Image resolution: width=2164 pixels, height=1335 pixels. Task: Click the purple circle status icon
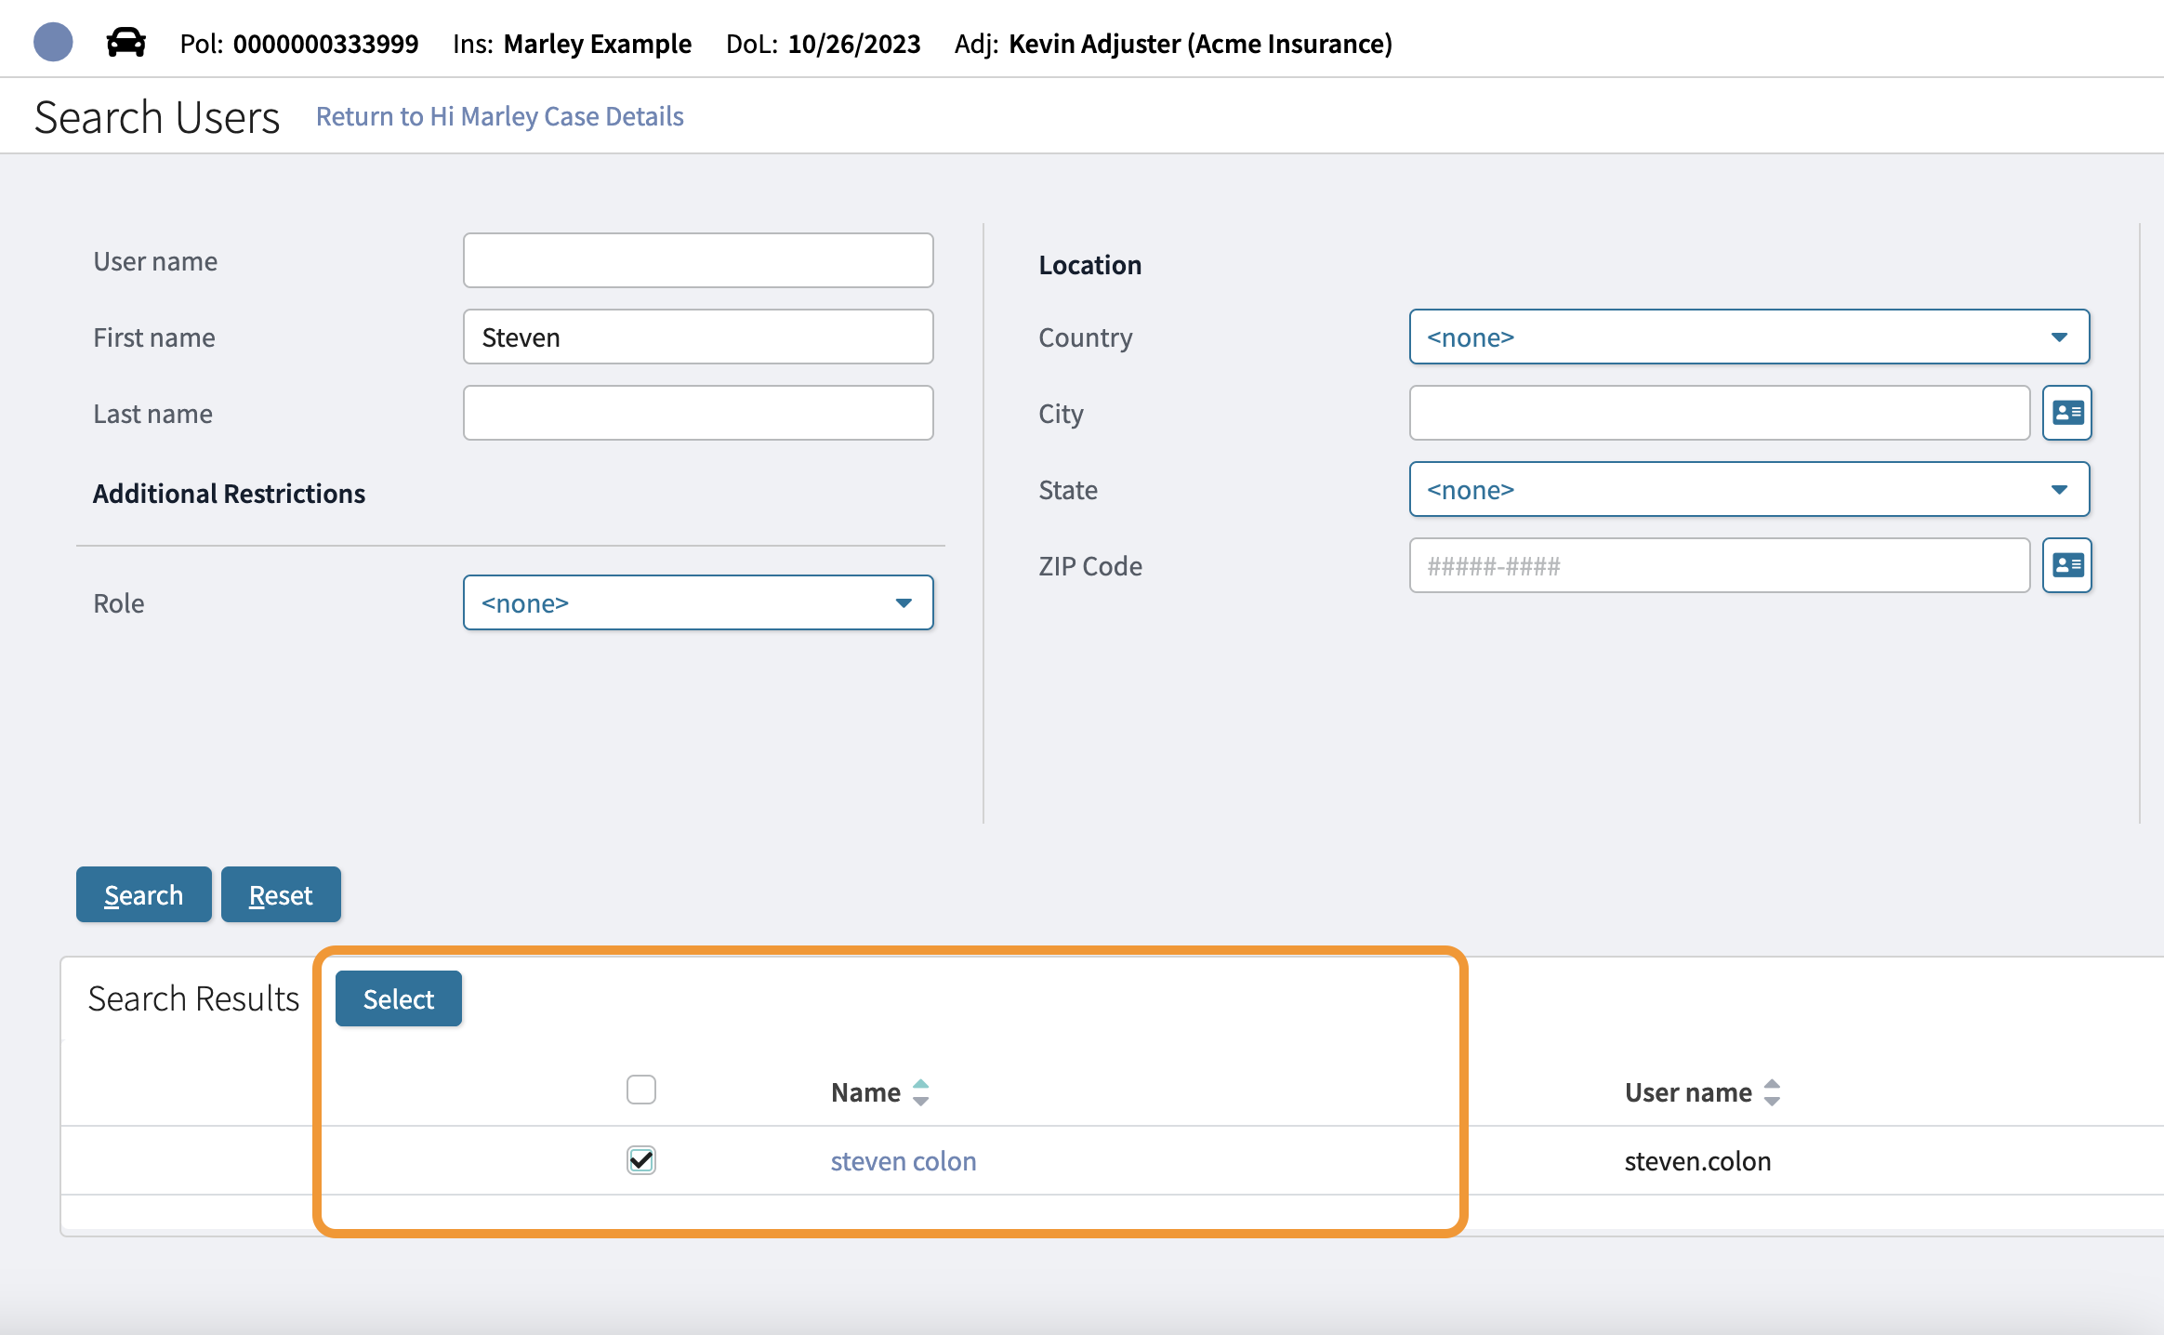(53, 43)
